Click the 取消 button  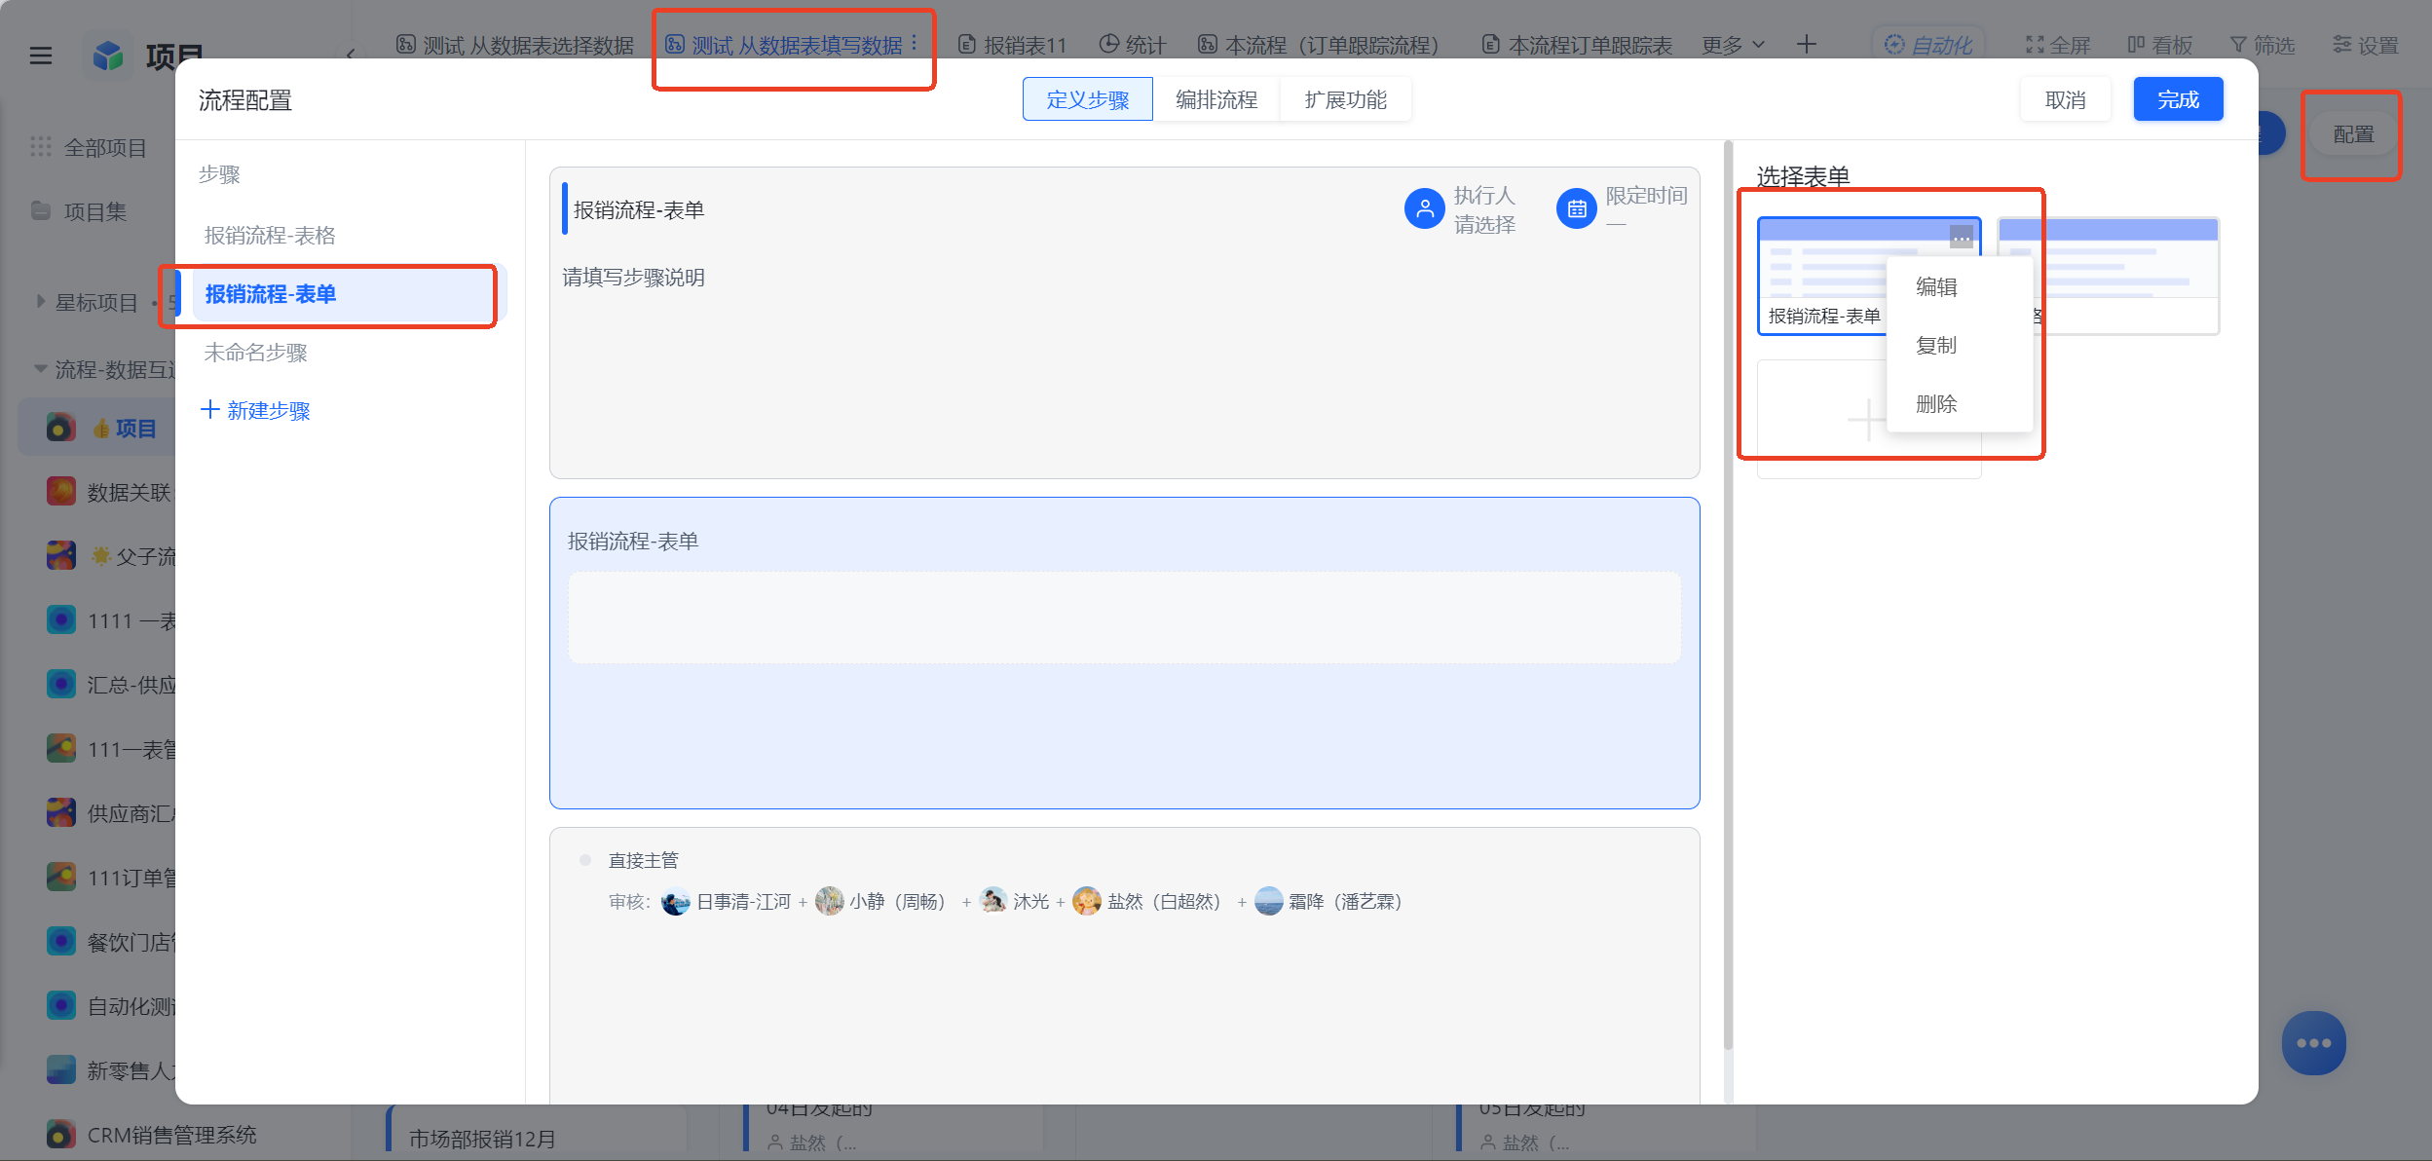coord(2065,99)
